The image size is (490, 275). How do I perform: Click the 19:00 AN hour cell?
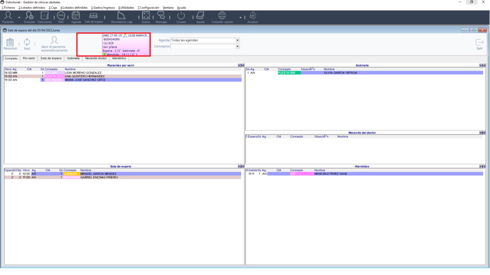coord(11,76)
